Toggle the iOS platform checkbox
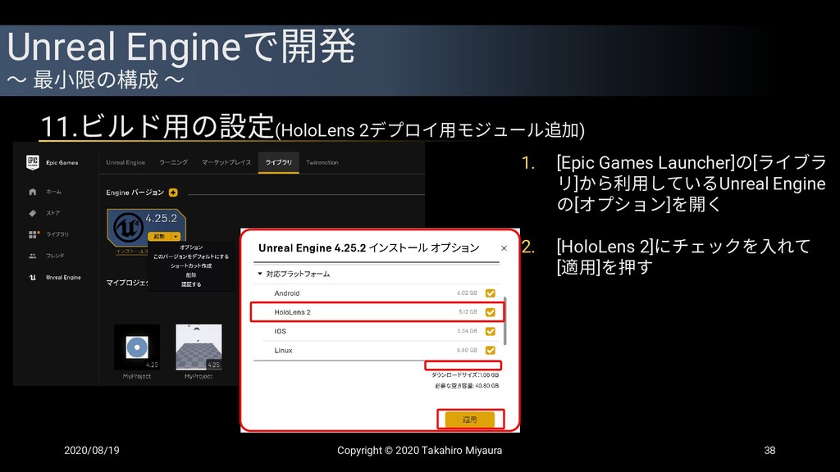Image resolution: width=840 pixels, height=472 pixels. pos(491,331)
